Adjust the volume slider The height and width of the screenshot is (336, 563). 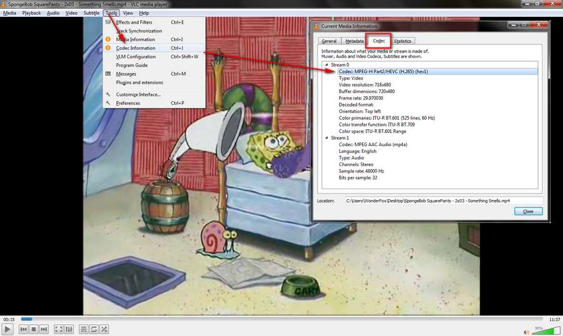coord(545,330)
